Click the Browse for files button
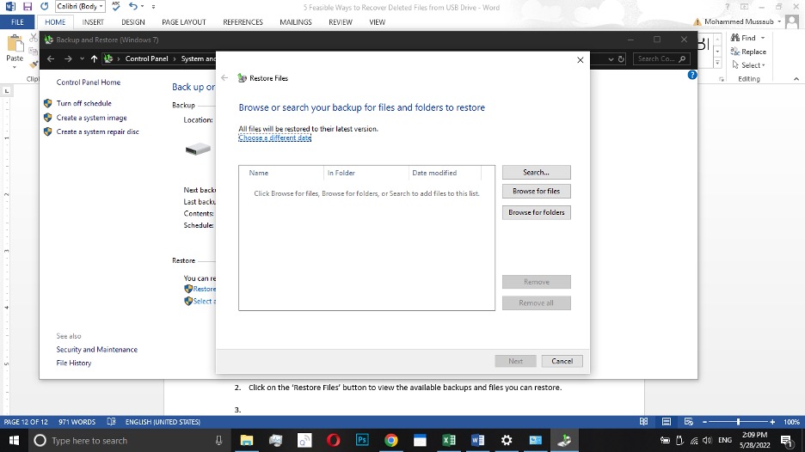The height and width of the screenshot is (452, 805). [536, 191]
